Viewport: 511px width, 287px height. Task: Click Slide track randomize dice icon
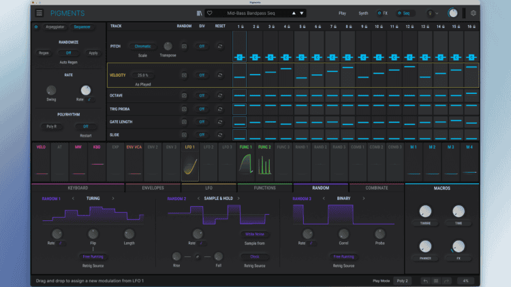184,135
